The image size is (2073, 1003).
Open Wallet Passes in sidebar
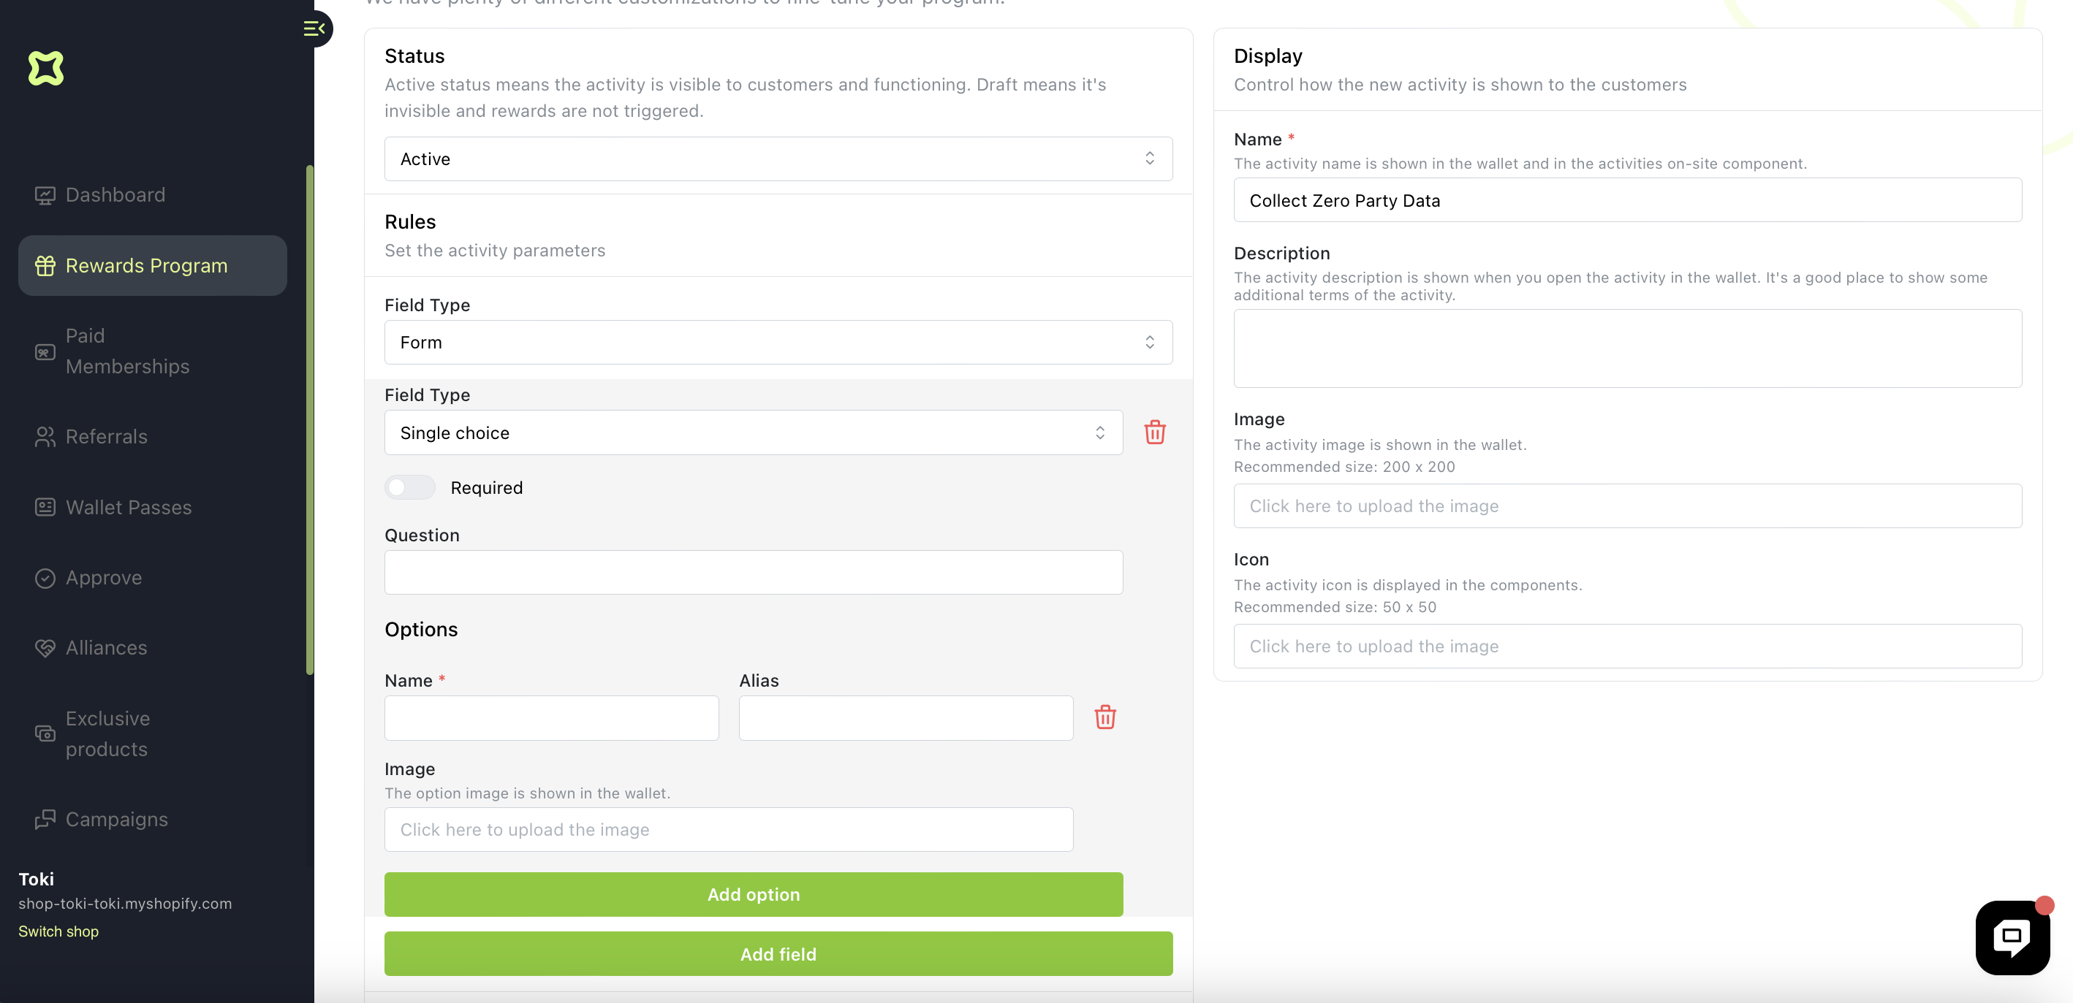pyautogui.click(x=129, y=508)
